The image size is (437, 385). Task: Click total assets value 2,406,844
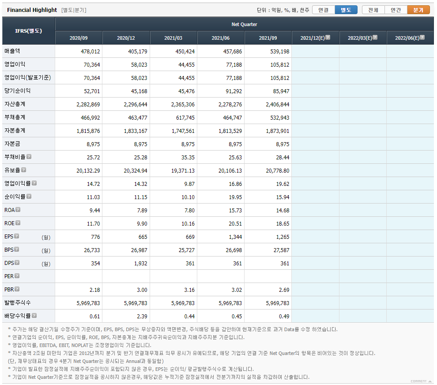(x=278, y=105)
